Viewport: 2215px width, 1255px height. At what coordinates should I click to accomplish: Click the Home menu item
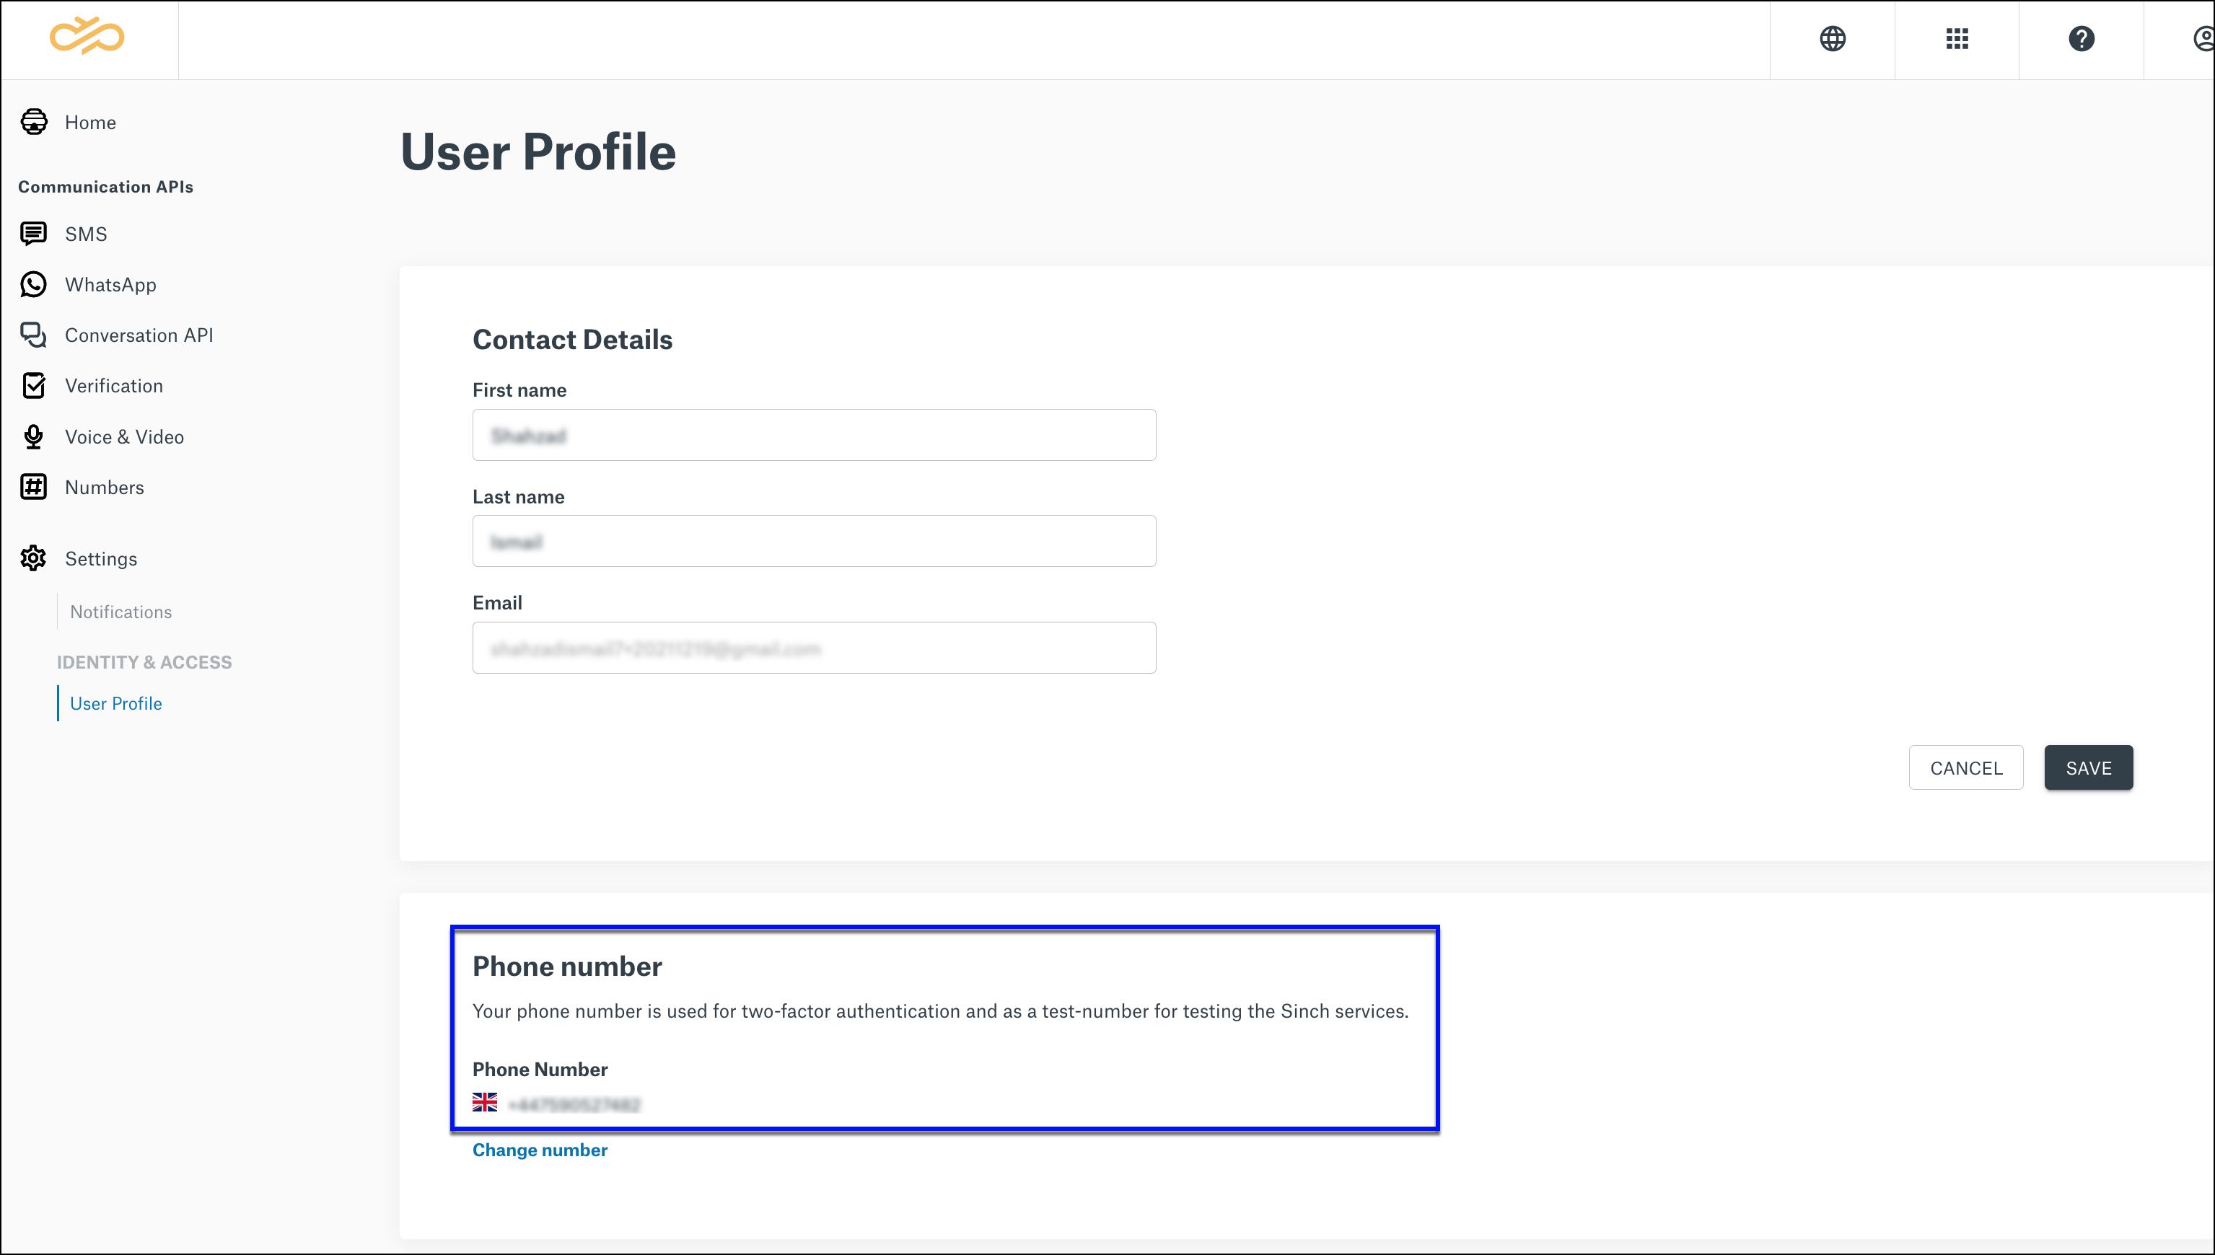89,122
